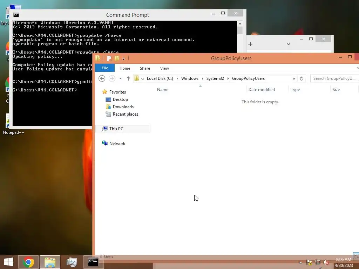Click the folder icon in the Explorer title bar

[x=98, y=58]
